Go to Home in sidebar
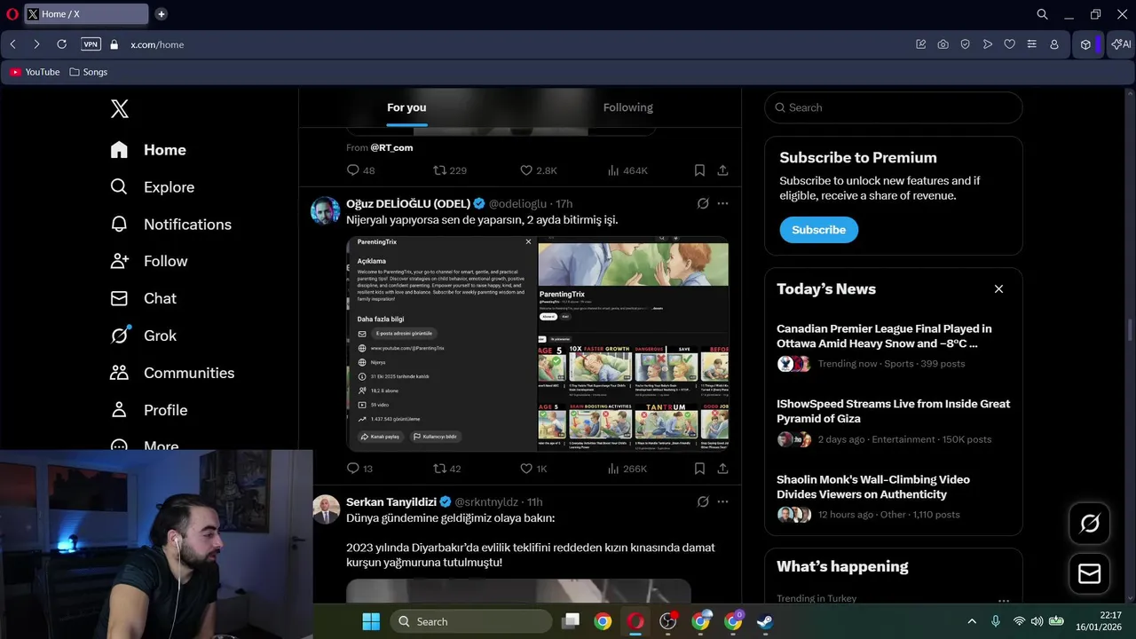This screenshot has width=1136, height=639. (148, 150)
